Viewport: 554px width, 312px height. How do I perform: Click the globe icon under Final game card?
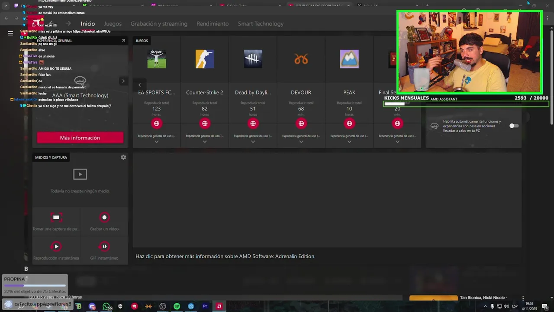click(397, 123)
